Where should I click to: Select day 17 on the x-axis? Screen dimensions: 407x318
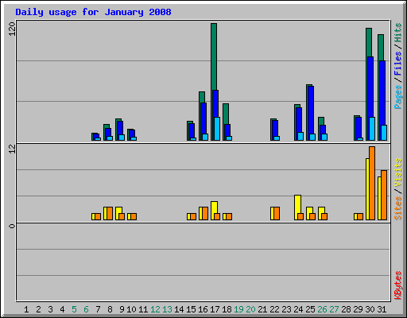(215, 309)
